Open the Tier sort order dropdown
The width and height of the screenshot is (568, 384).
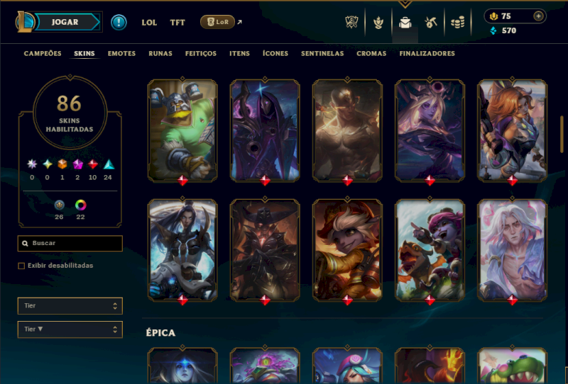click(70, 329)
